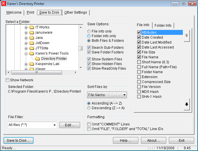The image size is (198, 151).
Task: Expand the Kaspersky Lab tree node
Action: (x=26, y=64)
